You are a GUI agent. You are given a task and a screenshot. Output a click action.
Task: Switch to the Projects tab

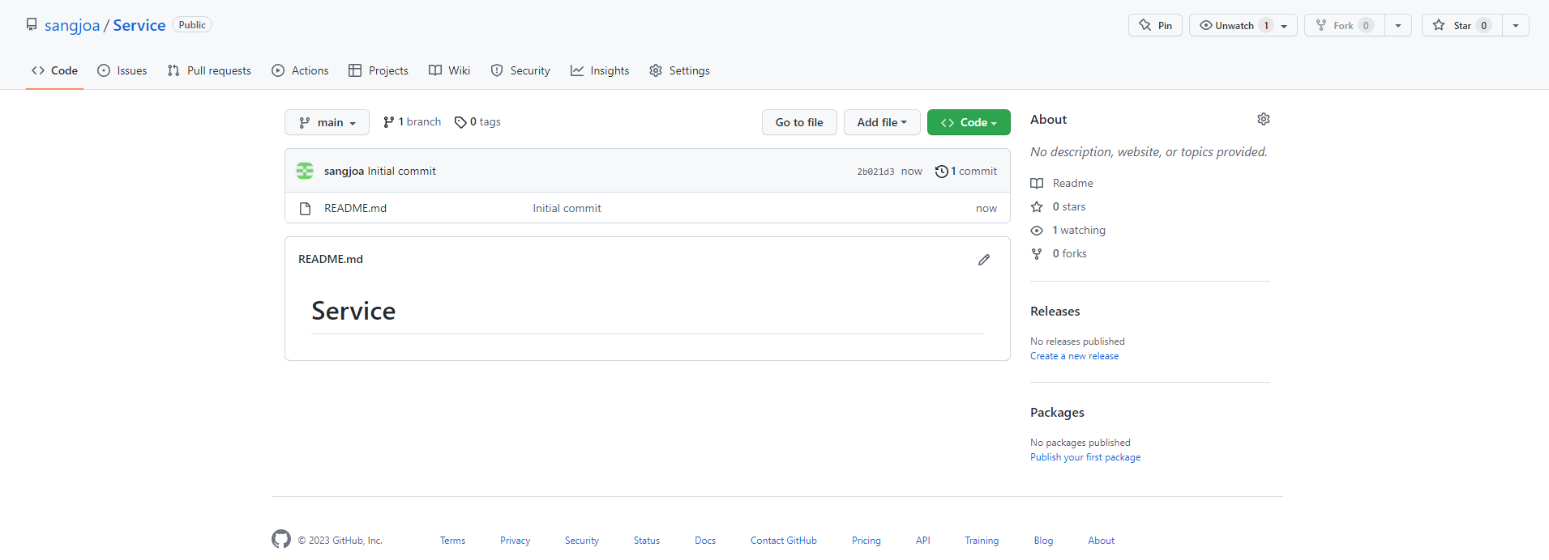(379, 70)
